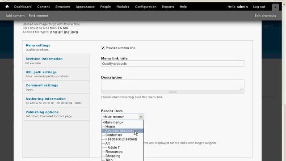Click the Description text area
Viewport: 286px width, 161px height.
point(172,85)
